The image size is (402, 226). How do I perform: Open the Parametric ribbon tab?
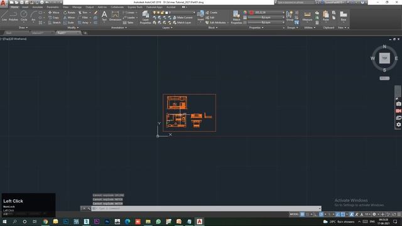[53, 7]
